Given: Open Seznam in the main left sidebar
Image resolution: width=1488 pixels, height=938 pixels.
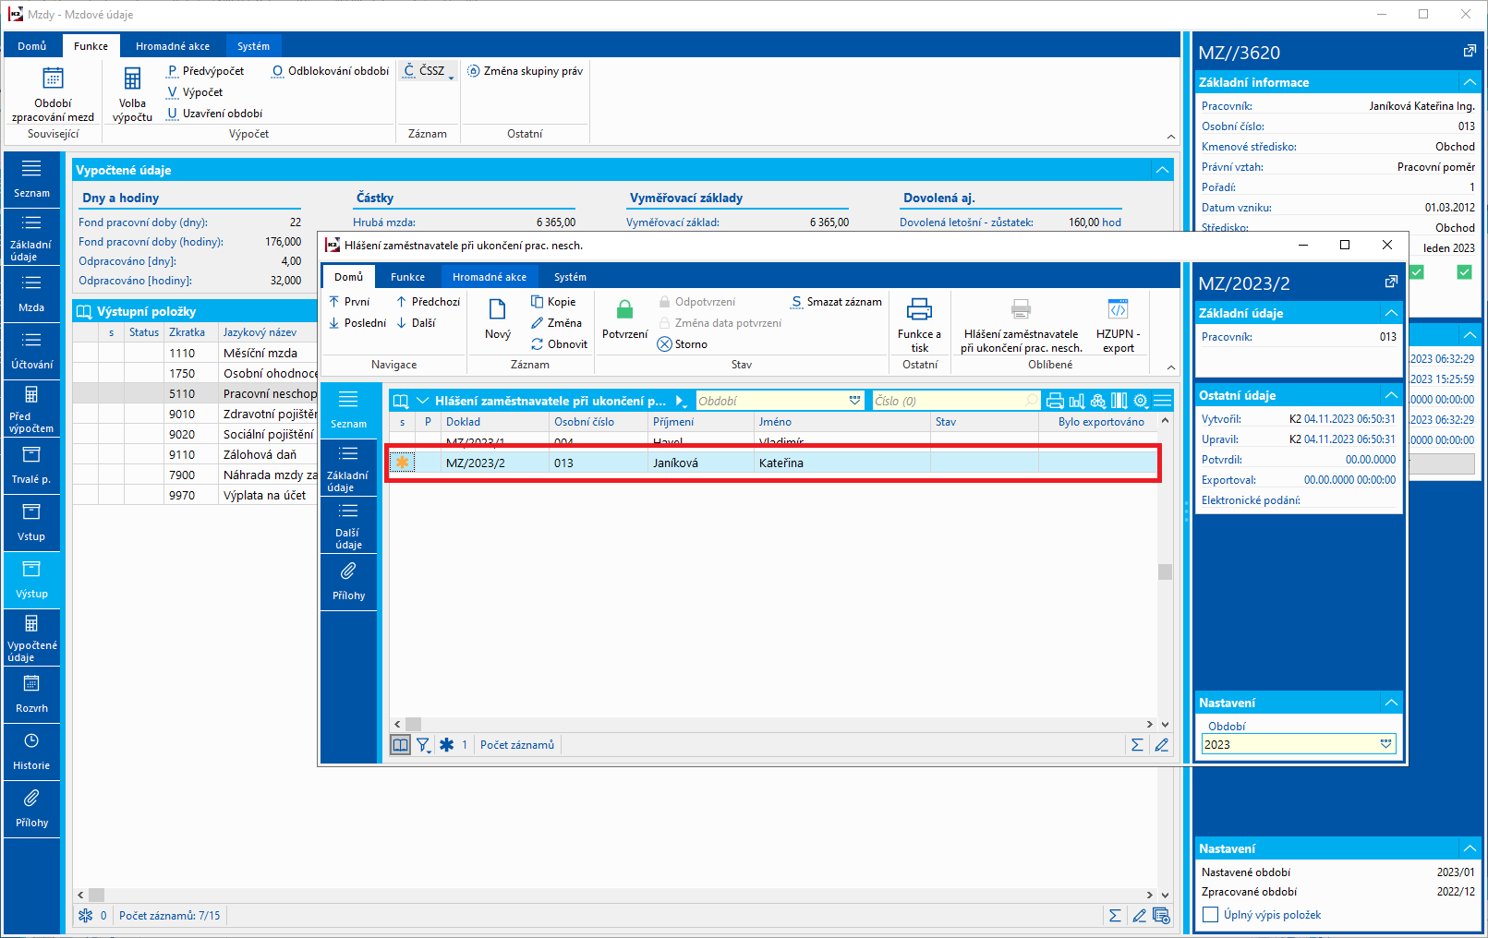Looking at the screenshot, I should point(31,179).
